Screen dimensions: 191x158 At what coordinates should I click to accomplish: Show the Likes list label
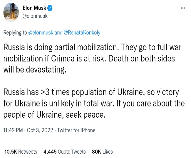pyautogui.click(x=108, y=152)
